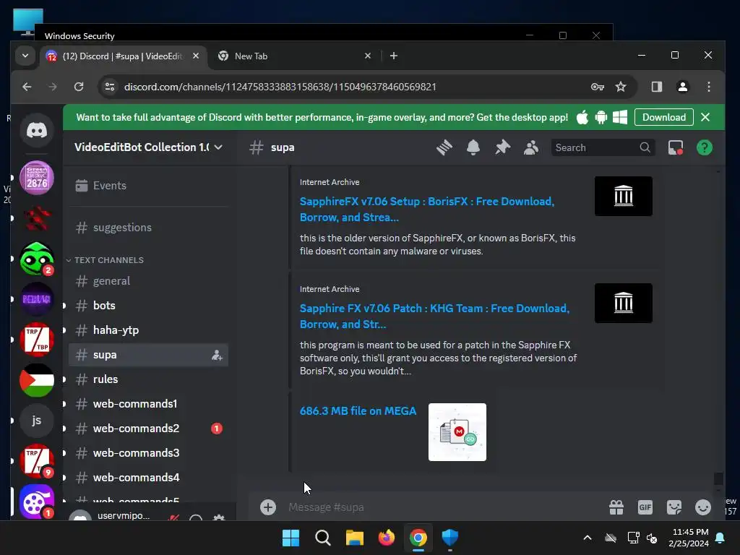This screenshot has height=555, width=740.
Task: Close the New Tab browser tab
Action: [x=368, y=56]
